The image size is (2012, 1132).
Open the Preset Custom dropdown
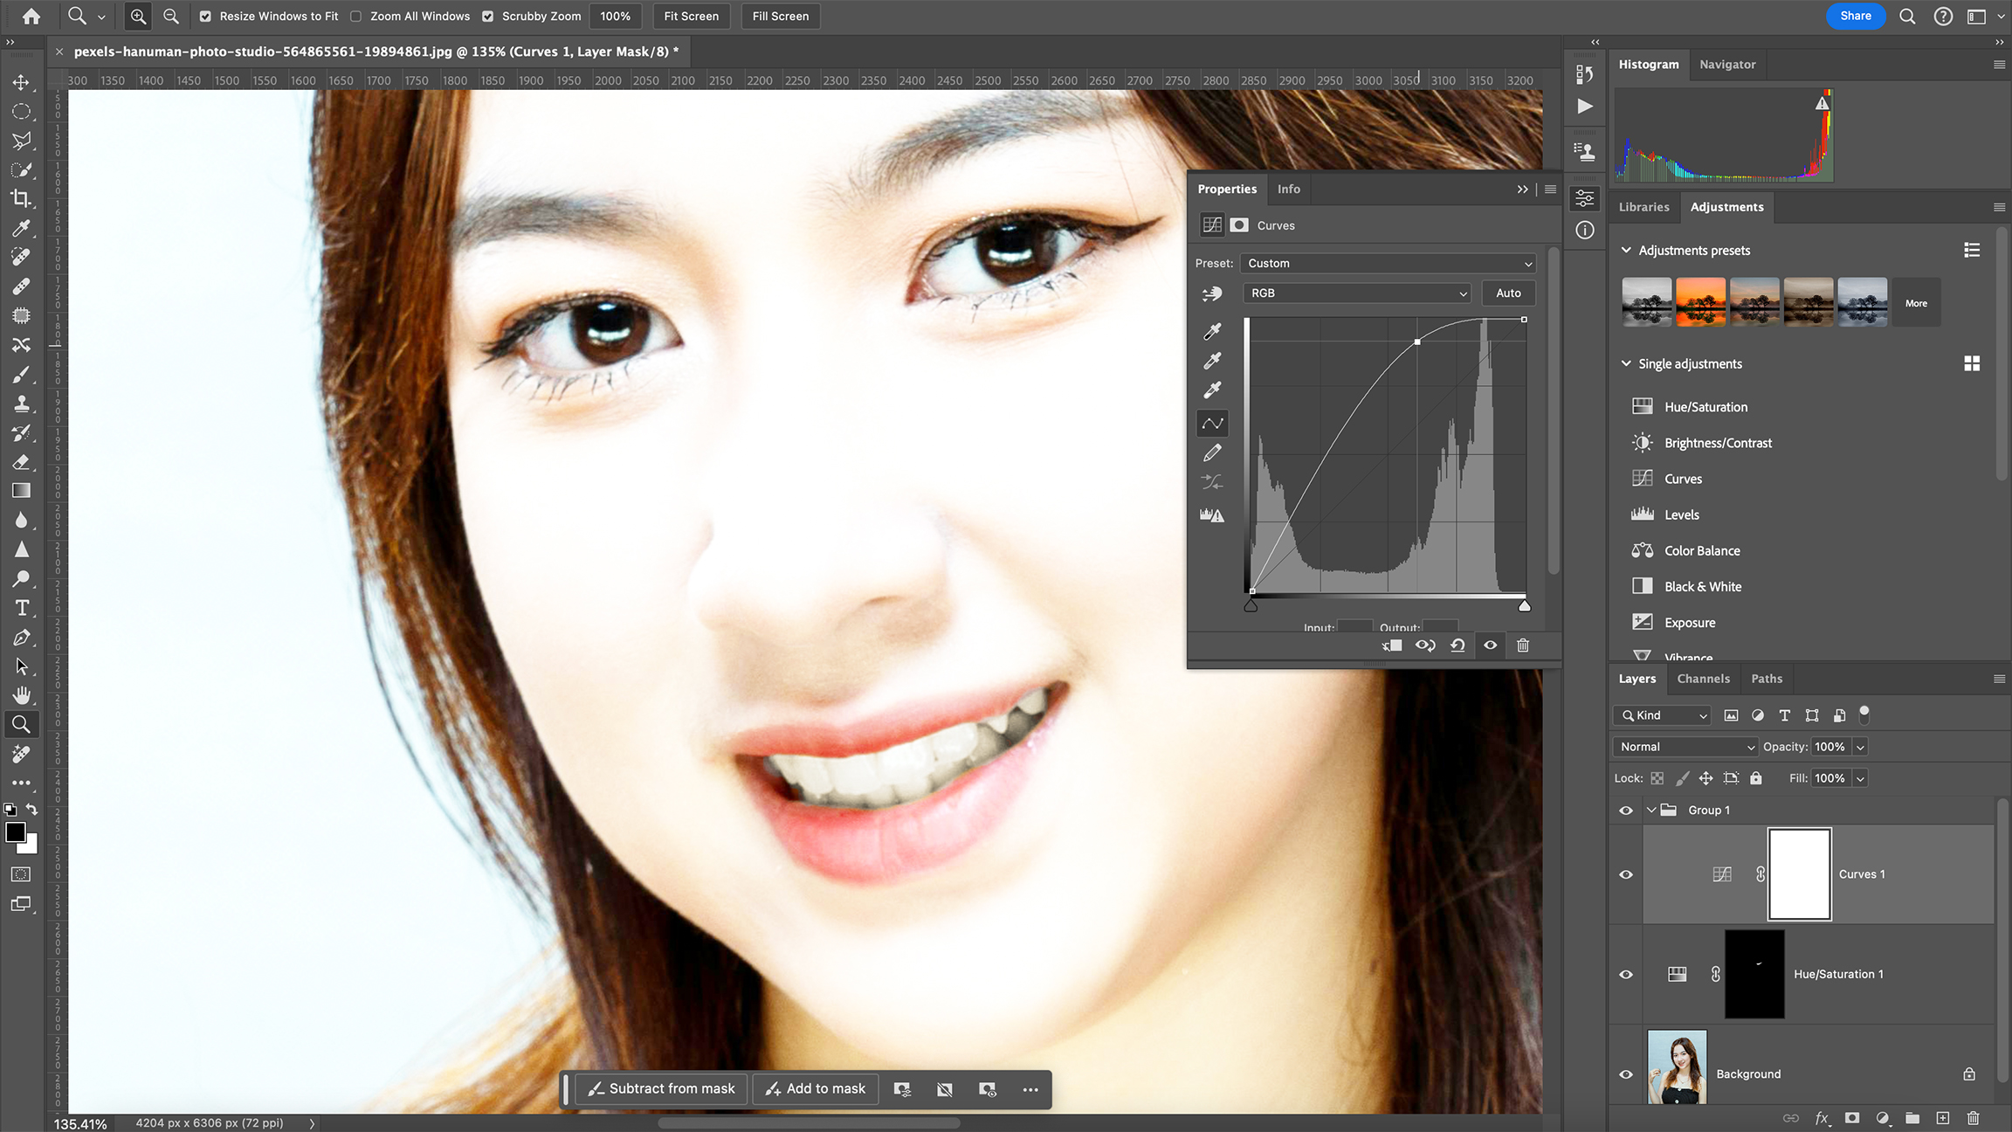1388,263
